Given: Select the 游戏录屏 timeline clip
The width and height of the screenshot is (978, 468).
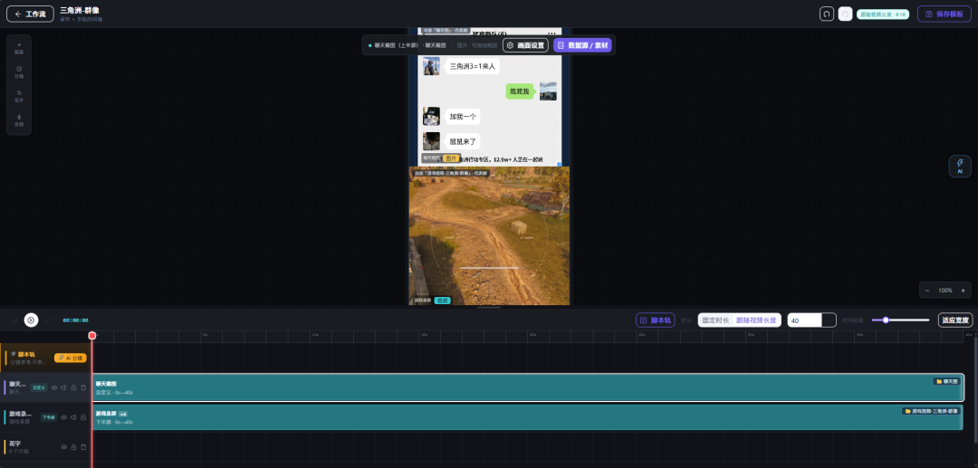Looking at the screenshot, I should pyautogui.click(x=528, y=417).
